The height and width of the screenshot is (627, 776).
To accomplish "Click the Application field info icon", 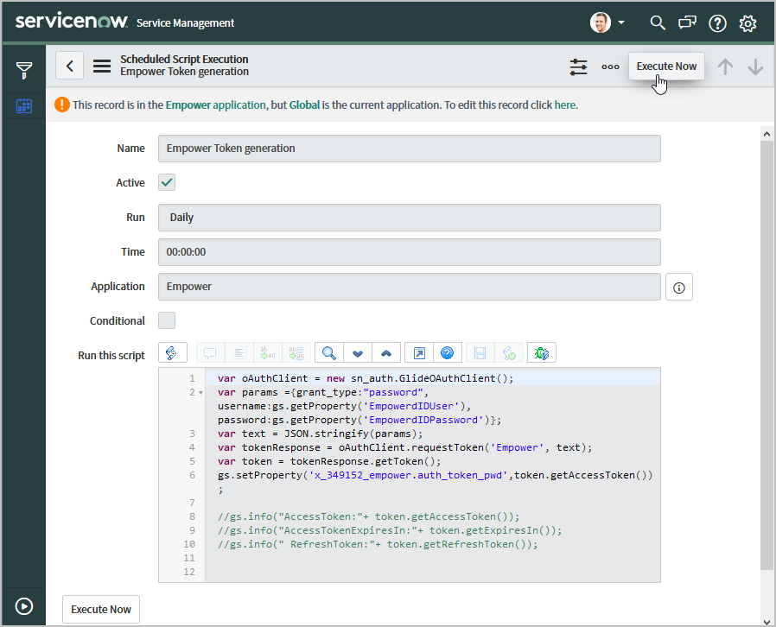I will tap(678, 288).
